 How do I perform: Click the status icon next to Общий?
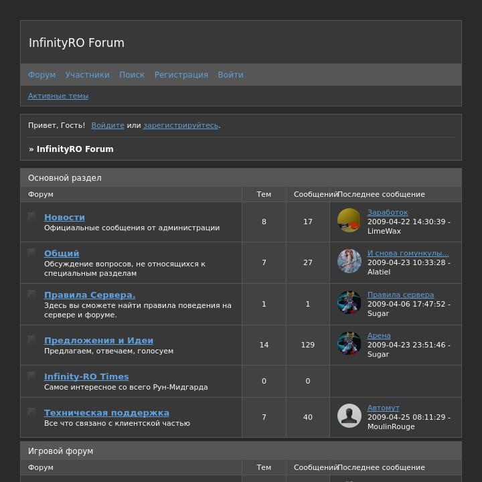coord(31,252)
